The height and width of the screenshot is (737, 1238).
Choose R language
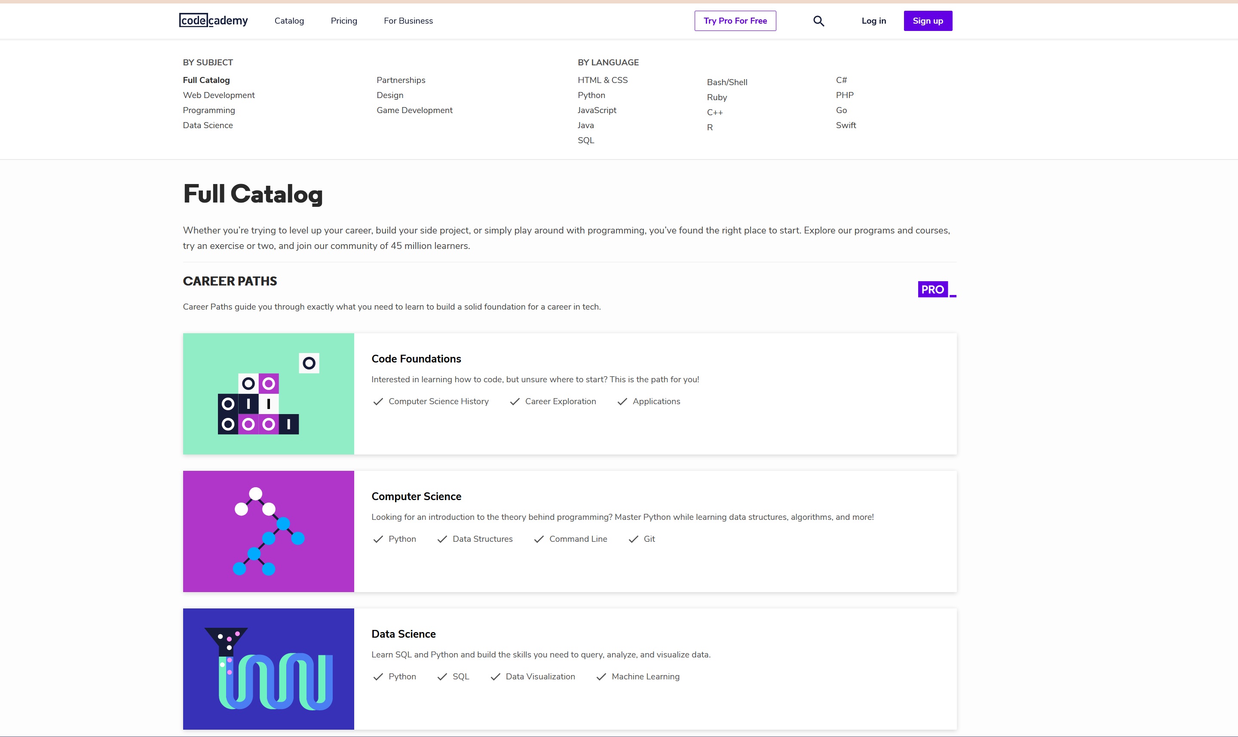point(710,127)
